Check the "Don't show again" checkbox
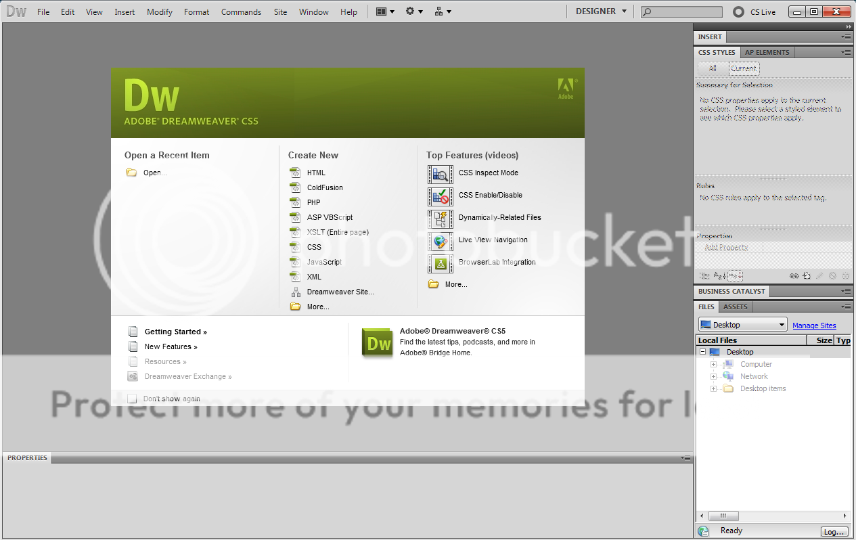The height and width of the screenshot is (540, 856). [132, 399]
